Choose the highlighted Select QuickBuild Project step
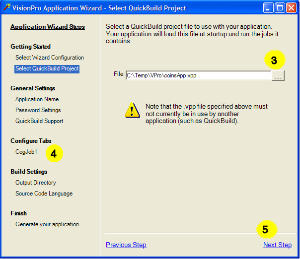 pos(47,68)
